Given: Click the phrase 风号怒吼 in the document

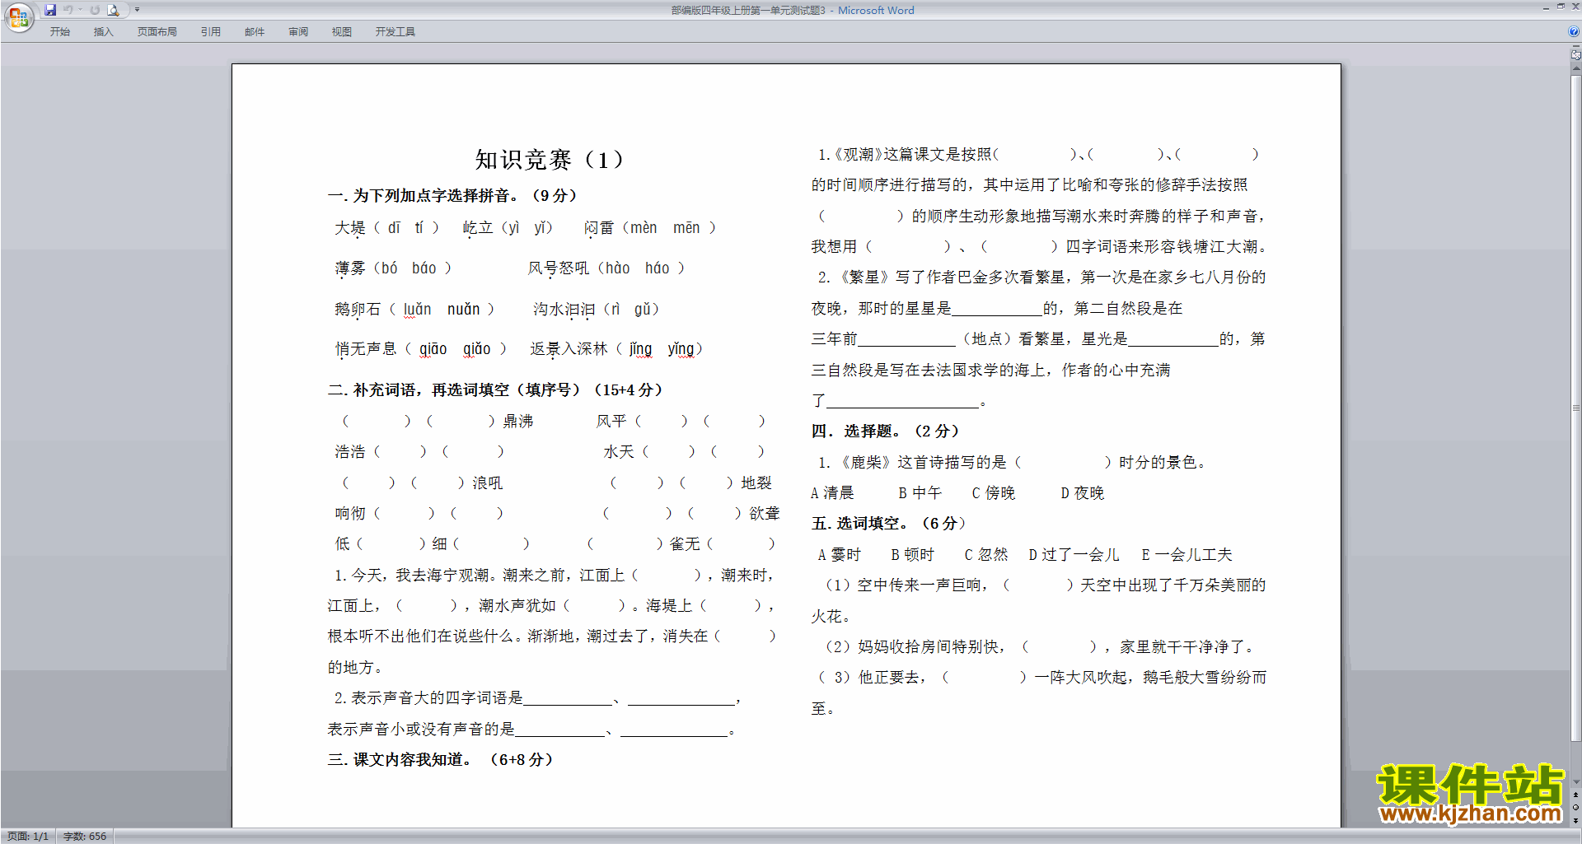Looking at the screenshot, I should tap(559, 268).
